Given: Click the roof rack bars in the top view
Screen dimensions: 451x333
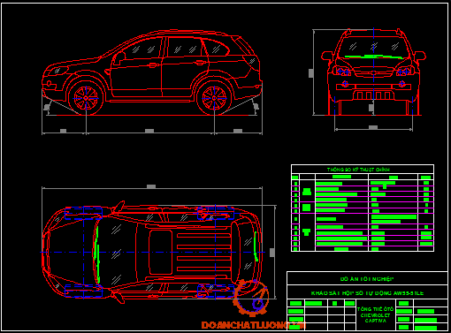Looking at the screenshot, I should [203, 253].
